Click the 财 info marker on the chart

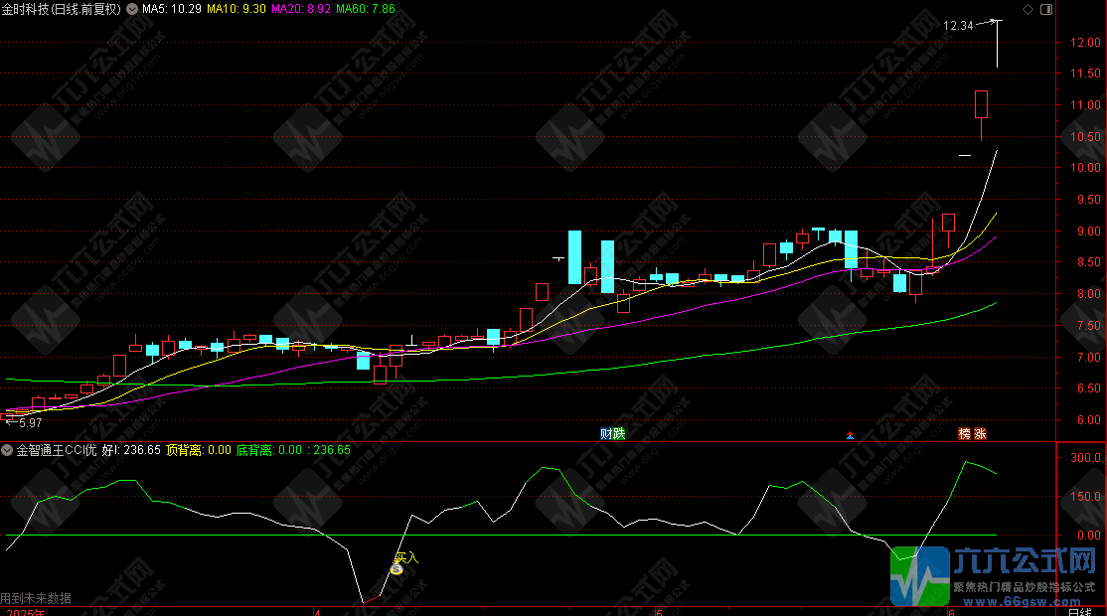pyautogui.click(x=606, y=433)
